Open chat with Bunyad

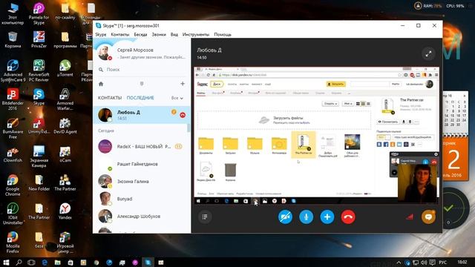[142, 199]
